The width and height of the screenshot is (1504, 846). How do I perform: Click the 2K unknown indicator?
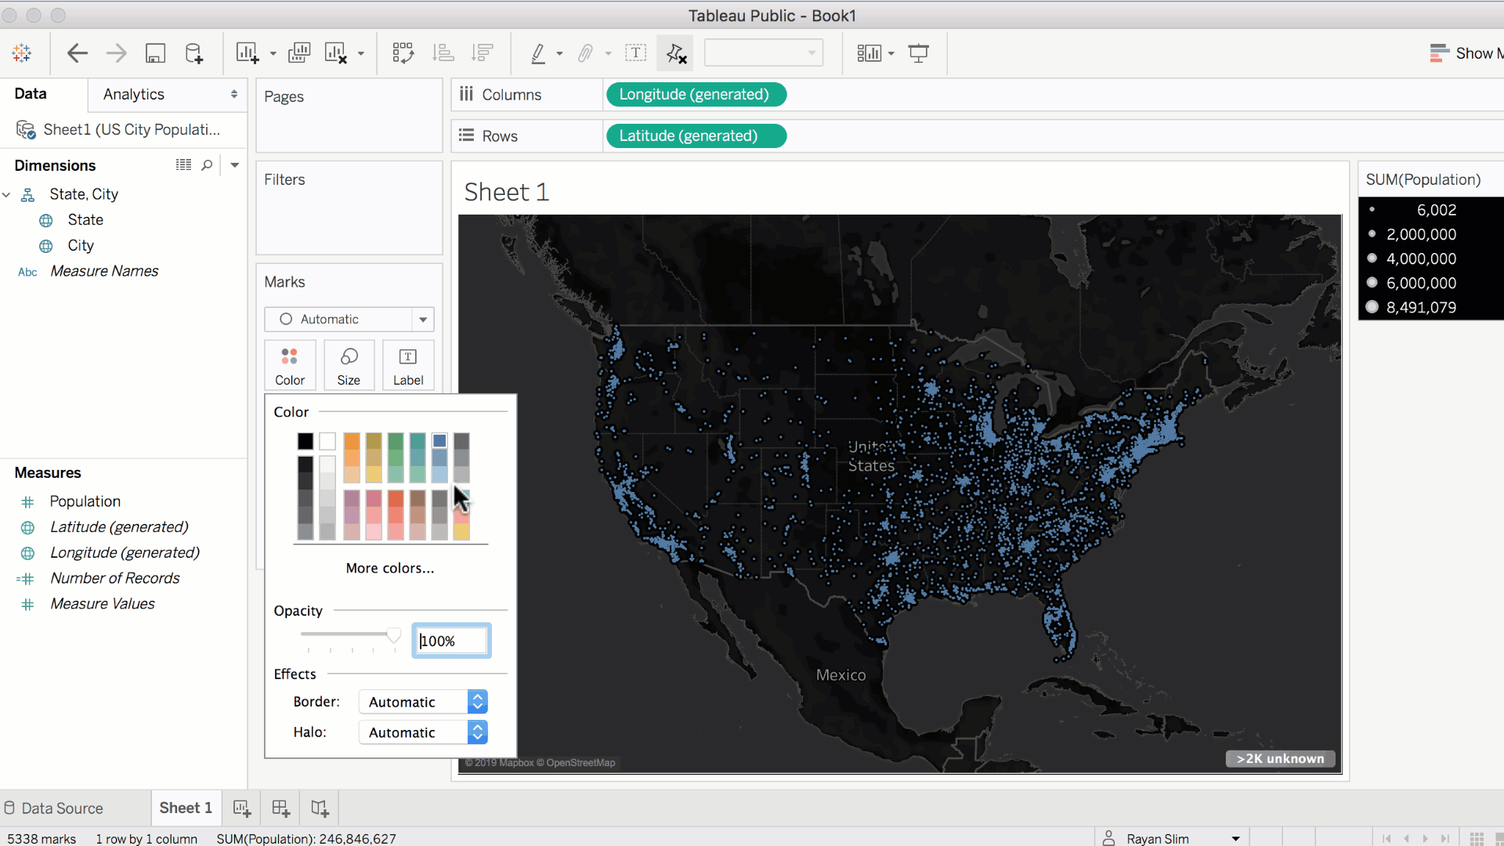pyautogui.click(x=1280, y=758)
